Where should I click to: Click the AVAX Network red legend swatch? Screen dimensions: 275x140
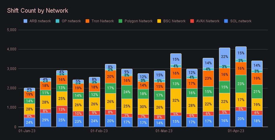click(x=192, y=21)
